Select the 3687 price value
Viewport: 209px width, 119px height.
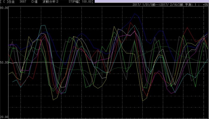pyautogui.click(x=23, y=1)
